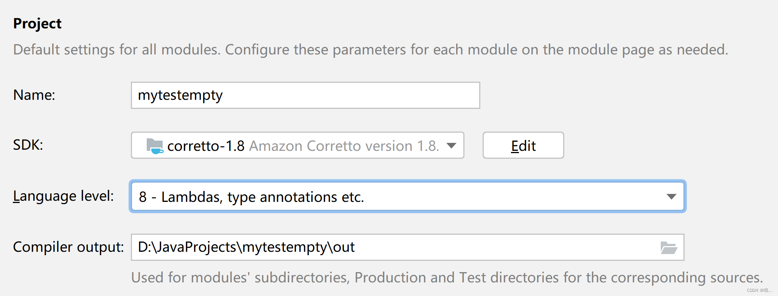
Task: Click the Edit SDK button
Action: pyautogui.click(x=523, y=146)
